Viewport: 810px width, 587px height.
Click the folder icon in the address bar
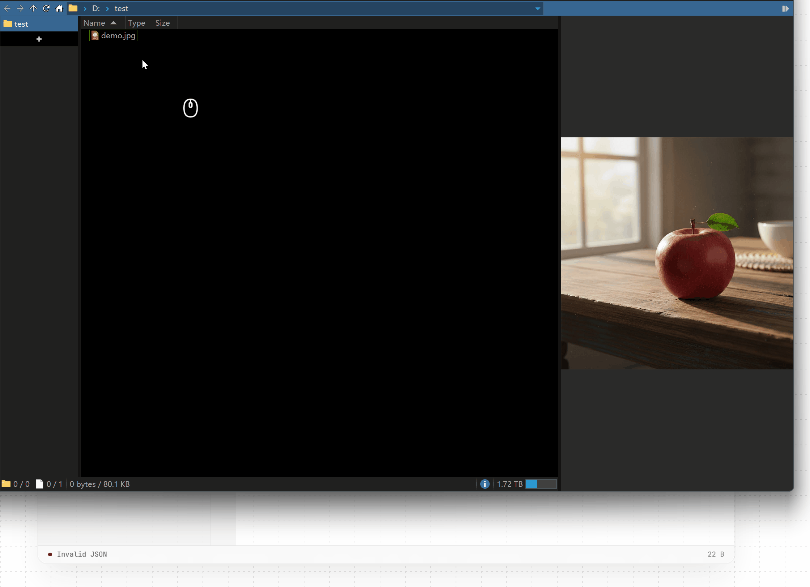(73, 8)
